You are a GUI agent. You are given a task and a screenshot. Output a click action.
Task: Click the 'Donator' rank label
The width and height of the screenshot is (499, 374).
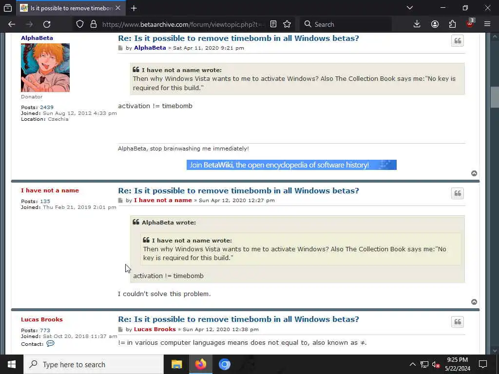[32, 97]
